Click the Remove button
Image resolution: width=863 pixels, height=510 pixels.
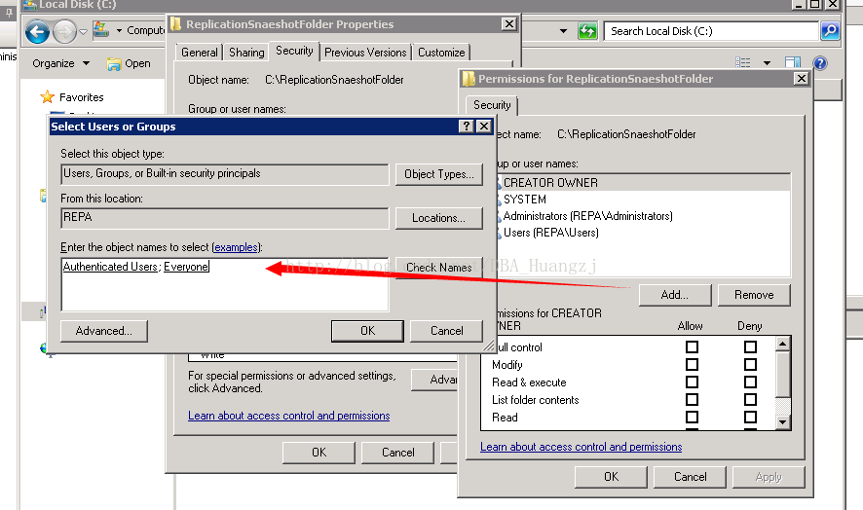point(754,295)
